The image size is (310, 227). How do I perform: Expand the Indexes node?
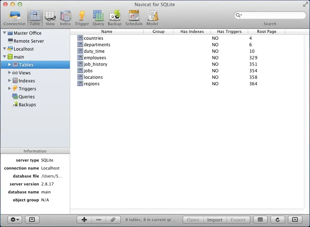tap(9, 80)
